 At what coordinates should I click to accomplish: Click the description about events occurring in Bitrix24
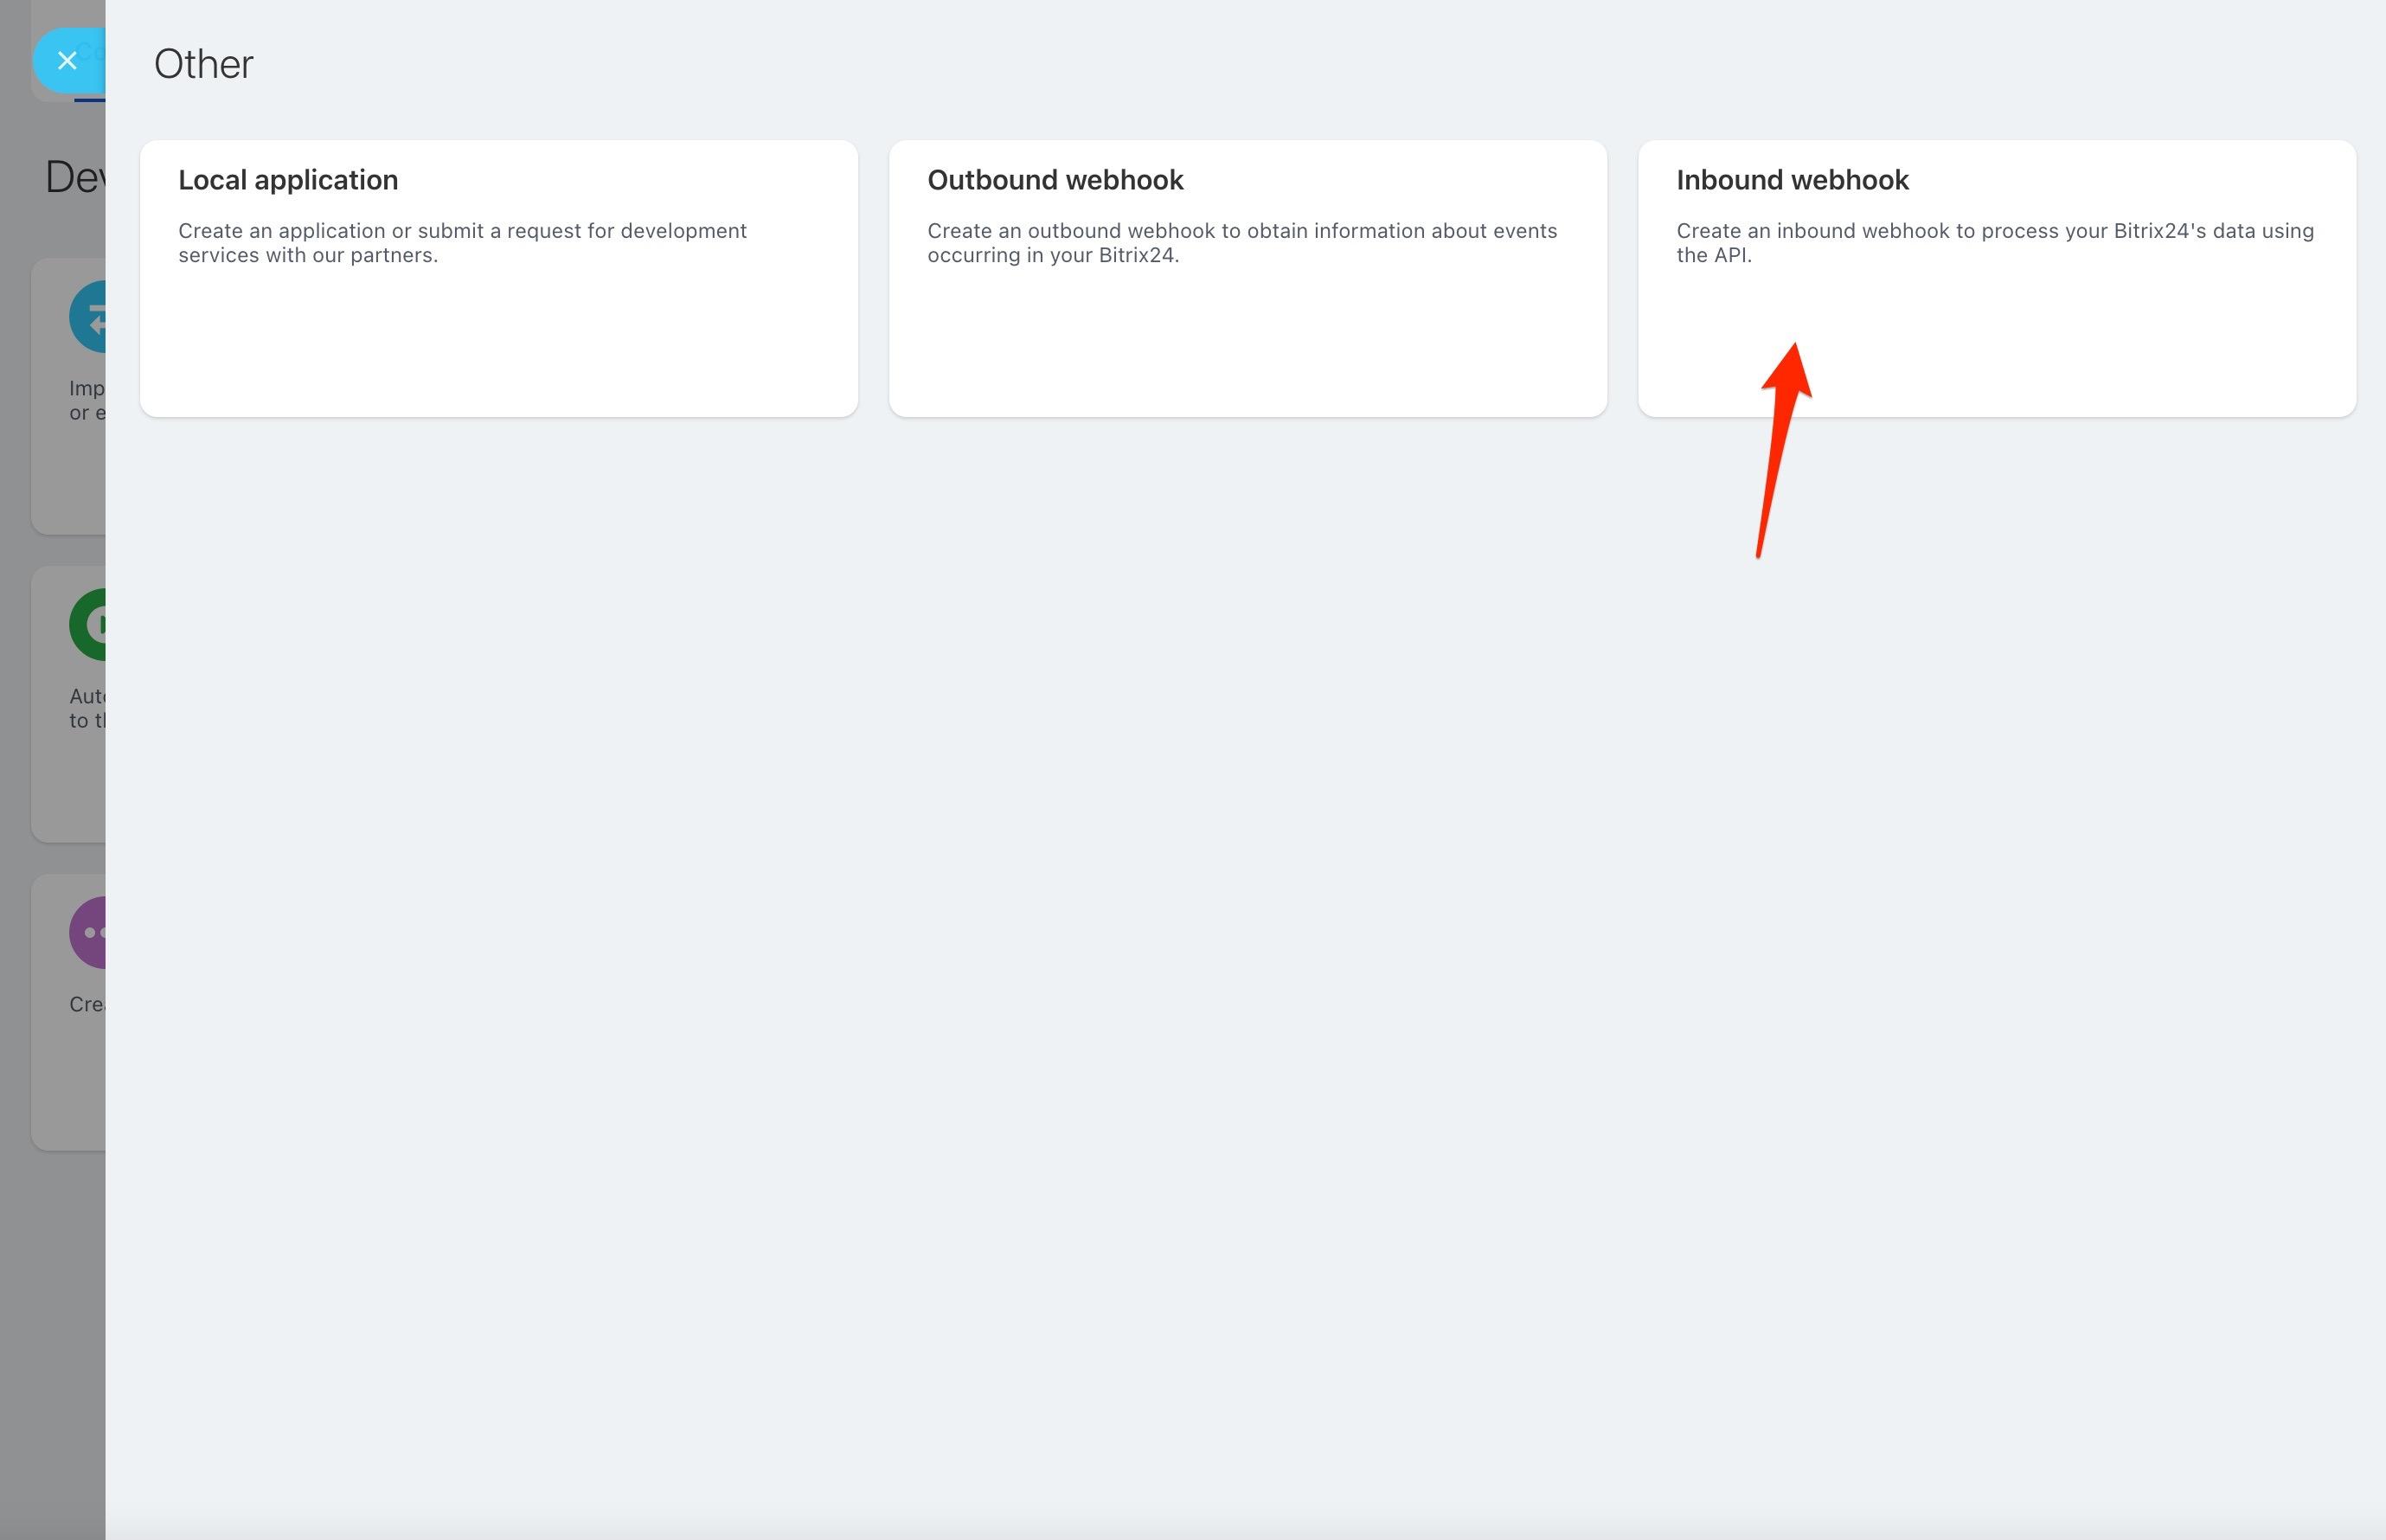(x=1241, y=243)
